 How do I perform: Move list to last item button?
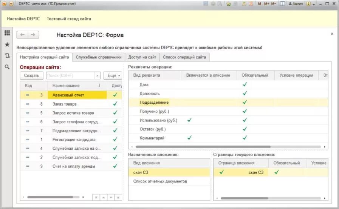(x=118, y=197)
